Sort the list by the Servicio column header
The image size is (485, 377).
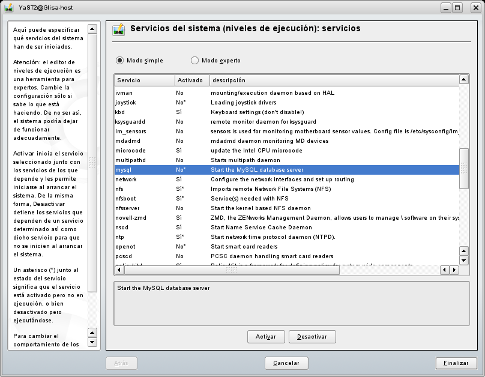pos(144,80)
